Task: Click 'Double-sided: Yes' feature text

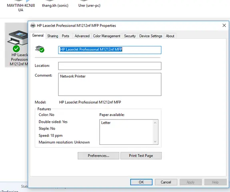Action: (53, 122)
